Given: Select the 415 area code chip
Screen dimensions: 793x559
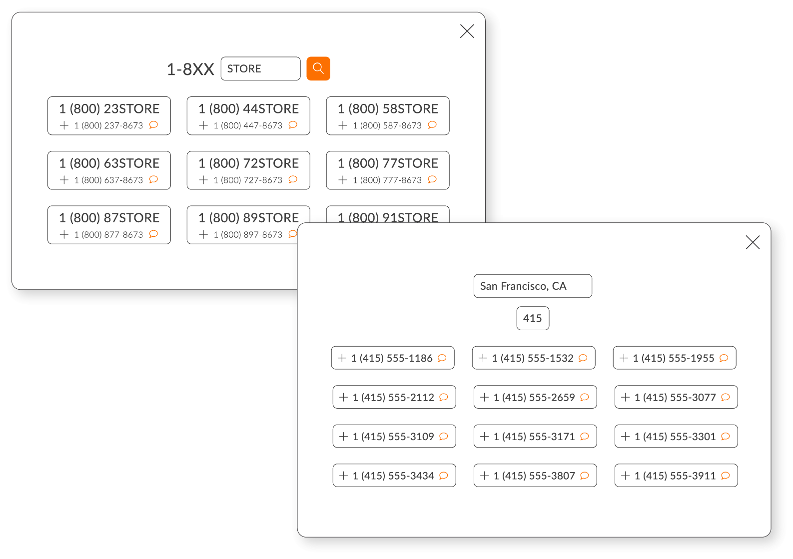Looking at the screenshot, I should 532,318.
